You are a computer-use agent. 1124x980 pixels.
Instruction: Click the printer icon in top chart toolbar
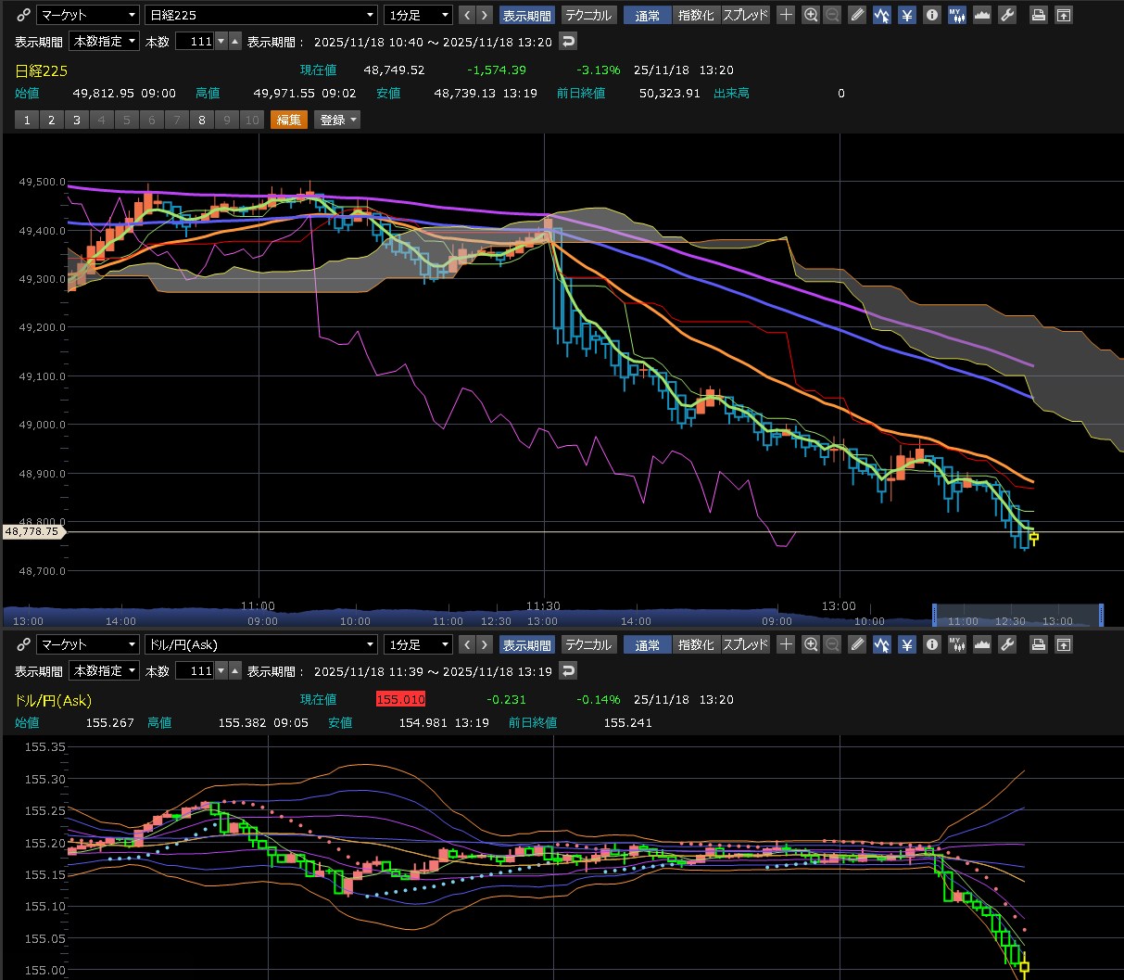(x=1039, y=15)
